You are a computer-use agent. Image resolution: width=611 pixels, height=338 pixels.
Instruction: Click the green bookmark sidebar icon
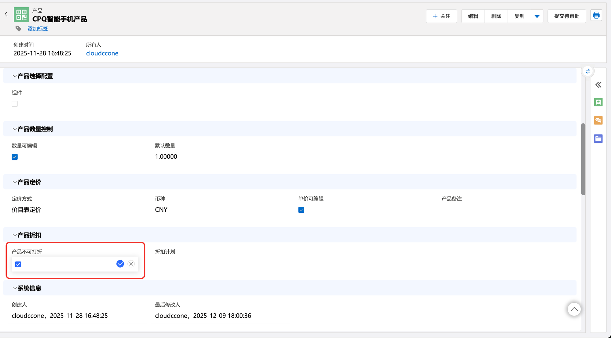(x=598, y=102)
